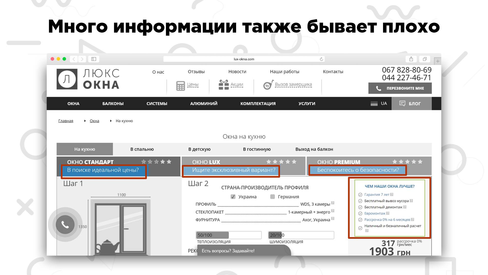Open a new browser tab with plus

(x=437, y=61)
